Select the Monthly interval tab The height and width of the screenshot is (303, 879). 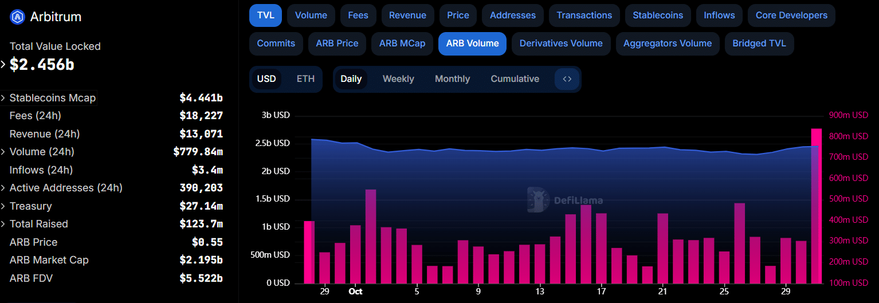pos(452,79)
